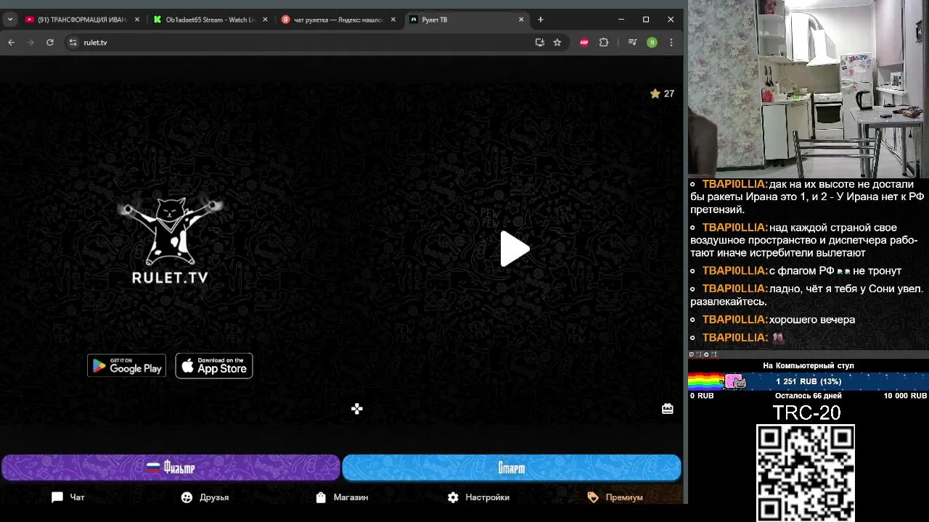Click the "На Компьютерный стул" goal title
The image size is (929, 522).
click(809, 366)
